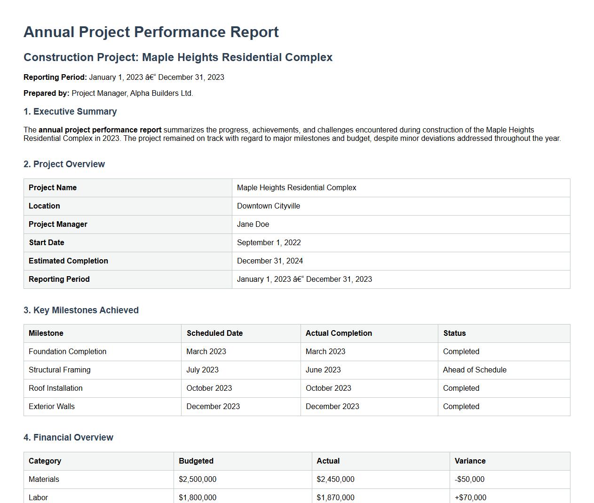This screenshot has height=503, width=594.
Task: Click the 'Downtown Cityville' location value
Action: tap(269, 206)
